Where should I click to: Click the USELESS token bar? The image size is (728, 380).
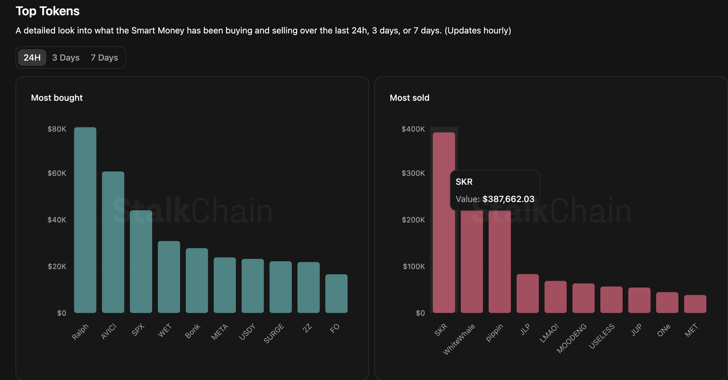611,300
